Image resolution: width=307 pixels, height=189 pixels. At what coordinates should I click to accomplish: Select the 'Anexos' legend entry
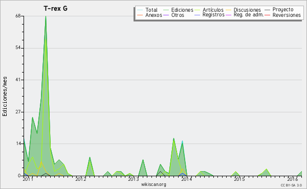[x=153, y=15]
